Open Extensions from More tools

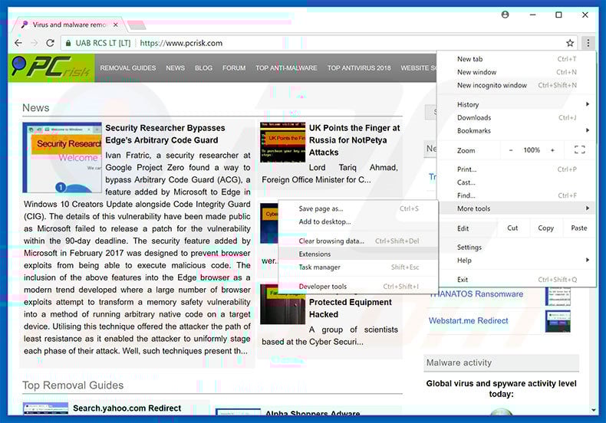click(x=358, y=254)
